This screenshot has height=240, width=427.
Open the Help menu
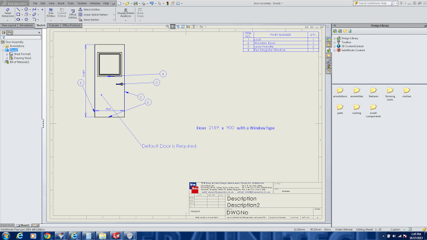click(x=106, y=3)
